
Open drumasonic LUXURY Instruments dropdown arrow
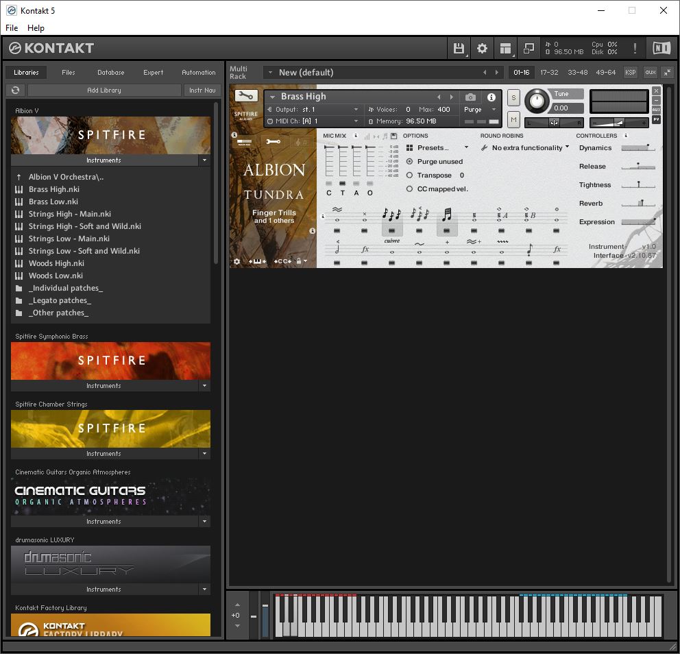click(x=205, y=590)
